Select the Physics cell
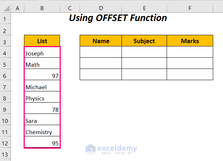 point(42,98)
